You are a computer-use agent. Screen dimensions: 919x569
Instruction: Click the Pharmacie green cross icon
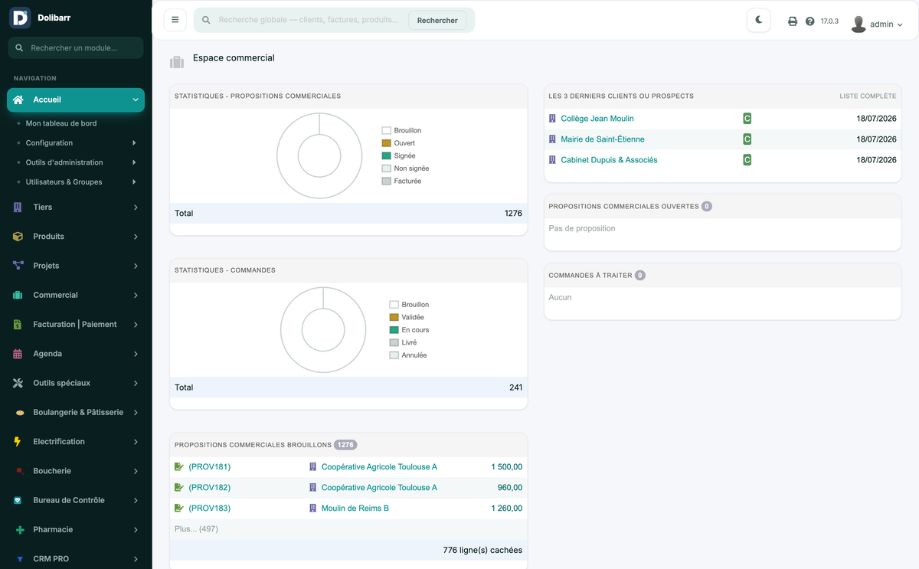point(20,530)
